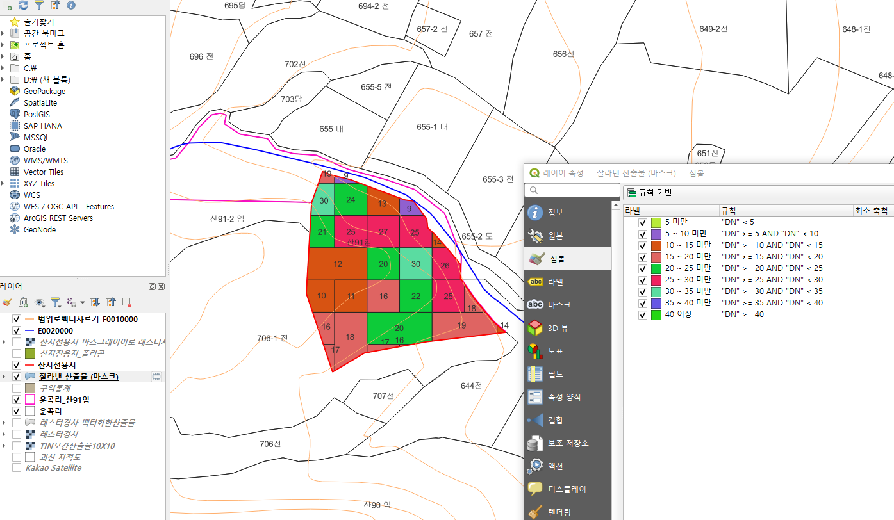Open the GeoPackage browser entry
Image resolution: width=894 pixels, height=520 pixels.
(44, 91)
